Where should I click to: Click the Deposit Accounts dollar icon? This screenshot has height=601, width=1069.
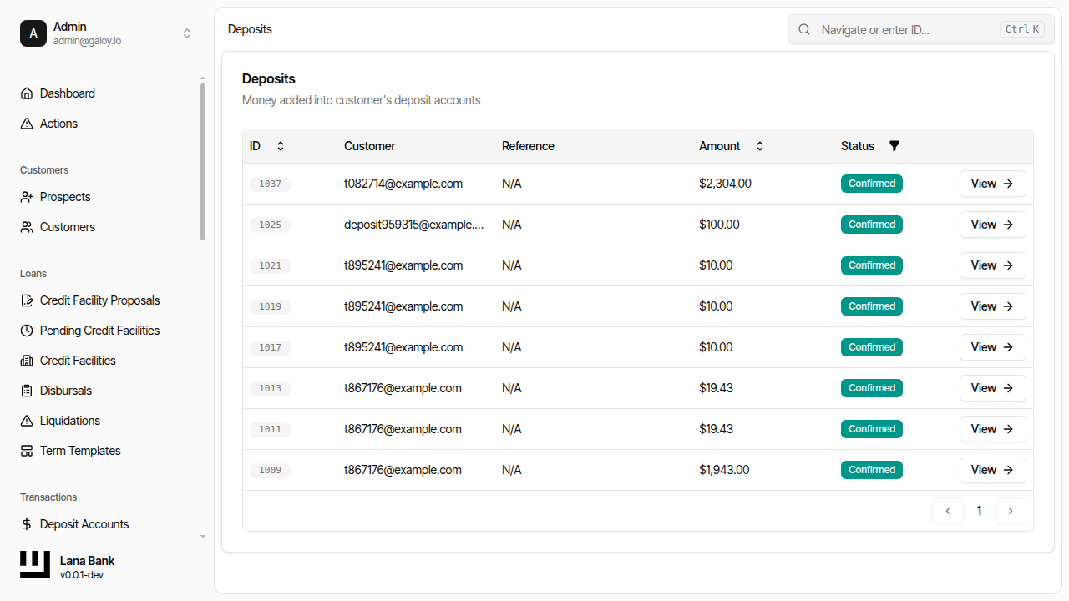click(x=27, y=523)
